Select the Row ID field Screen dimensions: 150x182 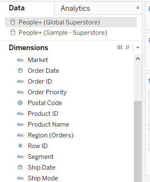(38, 146)
